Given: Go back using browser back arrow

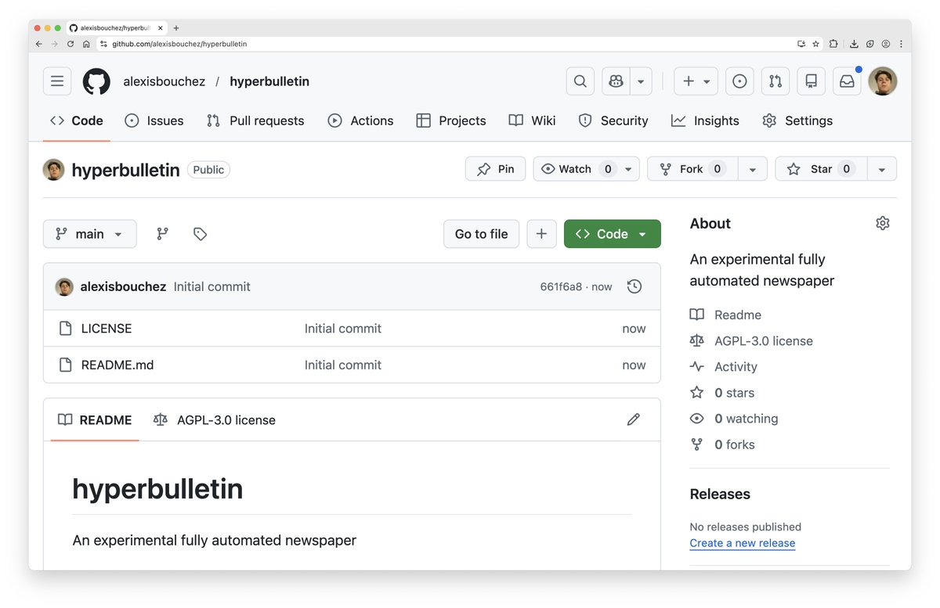Looking at the screenshot, I should [x=39, y=44].
